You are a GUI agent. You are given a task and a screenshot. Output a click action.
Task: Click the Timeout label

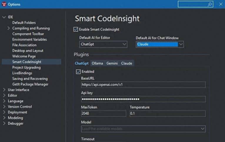coord(88,139)
